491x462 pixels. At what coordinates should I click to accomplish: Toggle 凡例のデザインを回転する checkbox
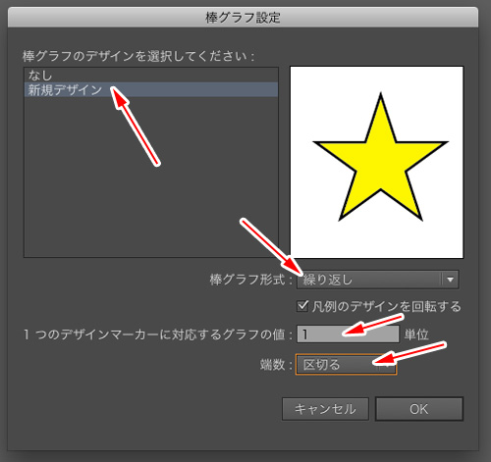(302, 306)
